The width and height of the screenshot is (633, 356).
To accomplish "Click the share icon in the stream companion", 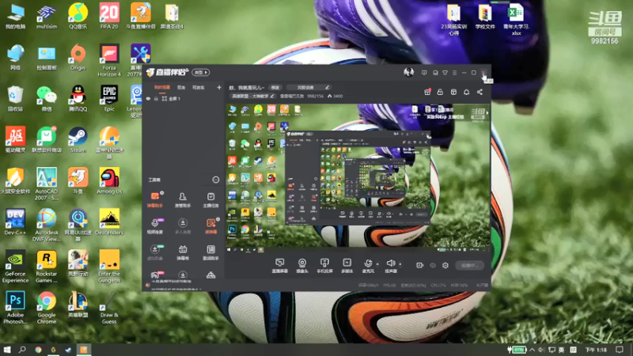I will (x=479, y=92).
